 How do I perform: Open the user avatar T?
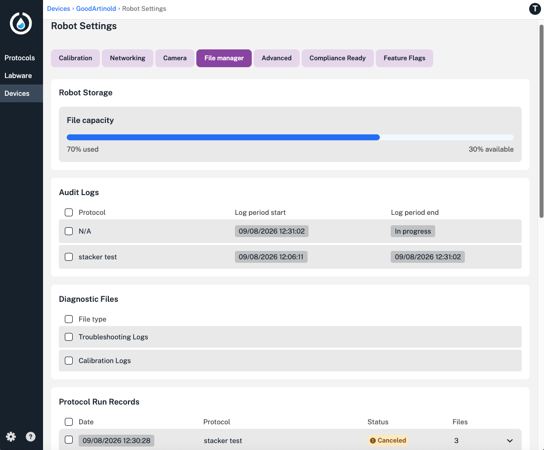point(535,9)
